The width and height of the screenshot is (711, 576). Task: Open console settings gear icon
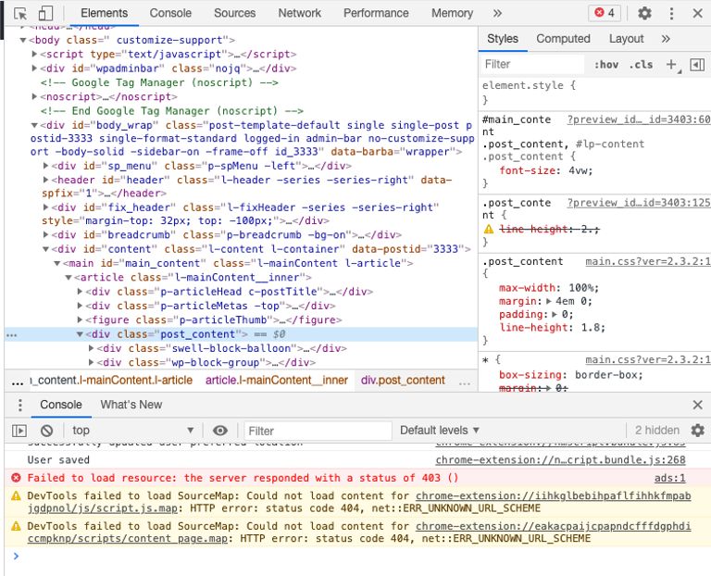697,431
